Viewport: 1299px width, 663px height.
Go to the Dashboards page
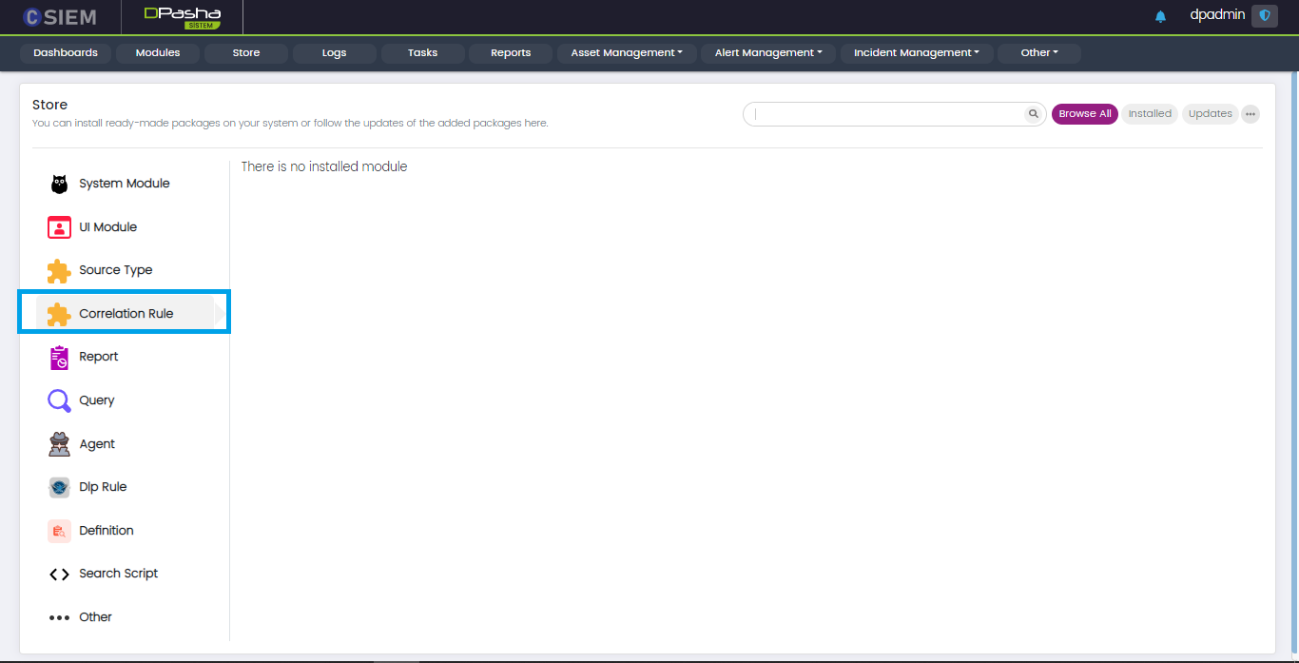66,53
